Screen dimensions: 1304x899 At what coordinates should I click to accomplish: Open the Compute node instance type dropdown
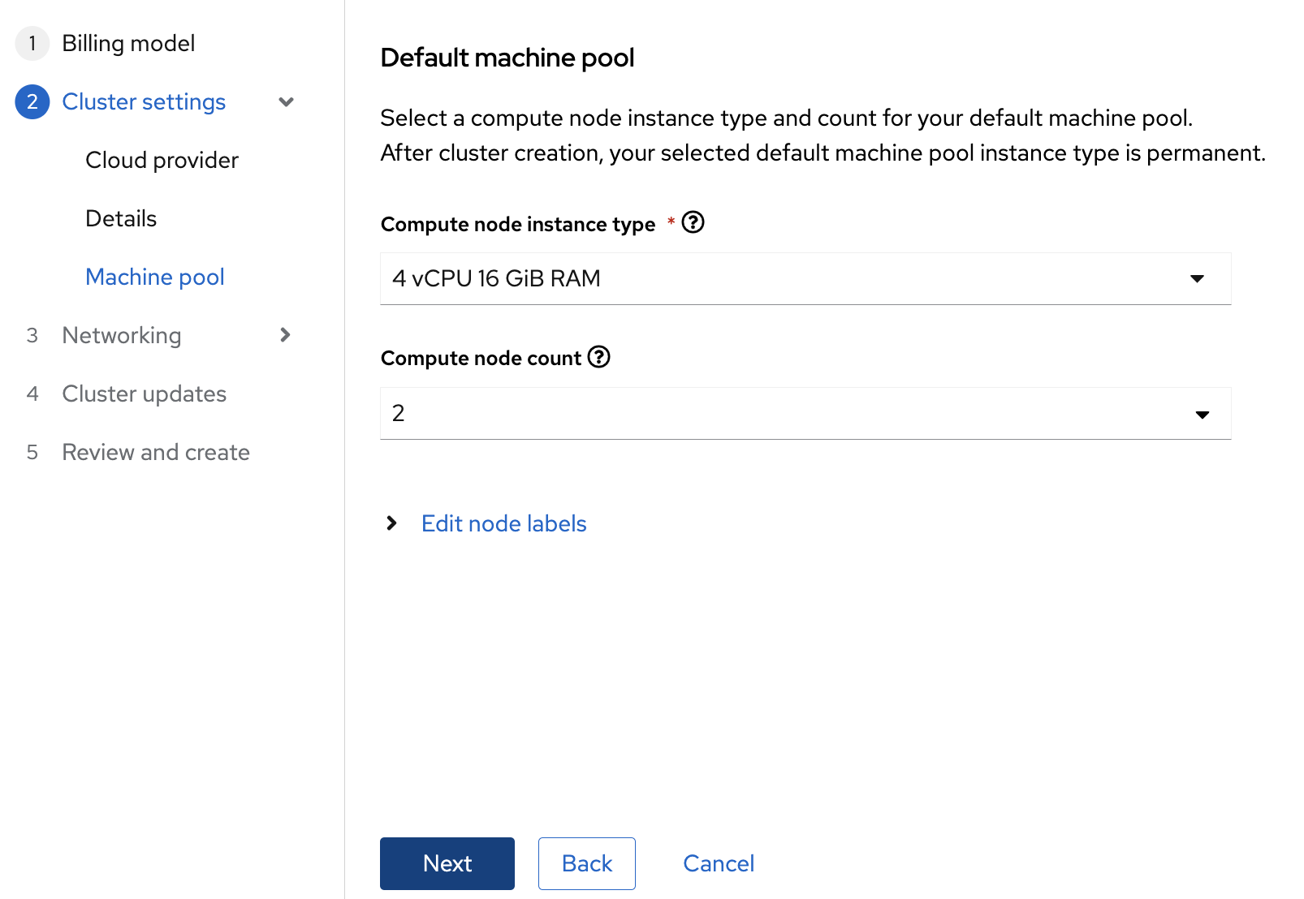tap(804, 279)
